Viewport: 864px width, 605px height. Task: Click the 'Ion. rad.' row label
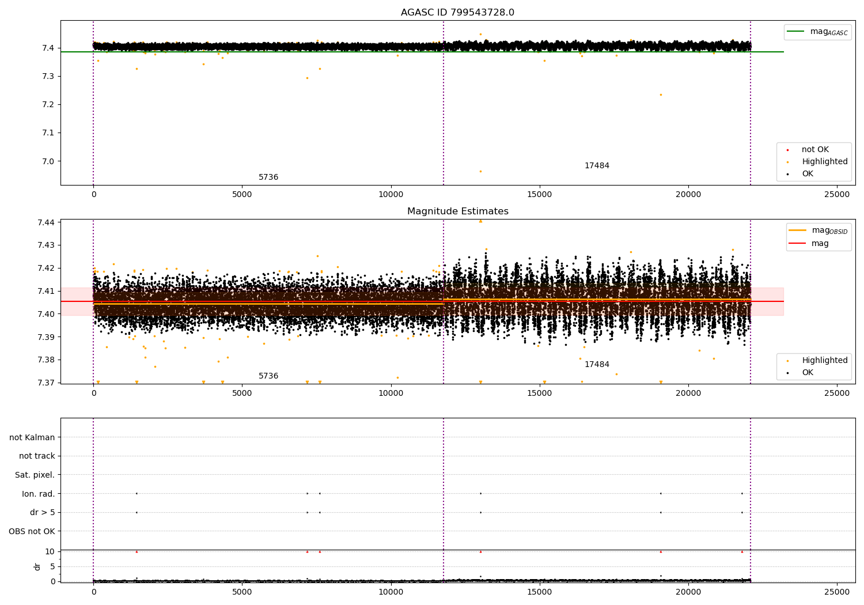tap(39, 494)
